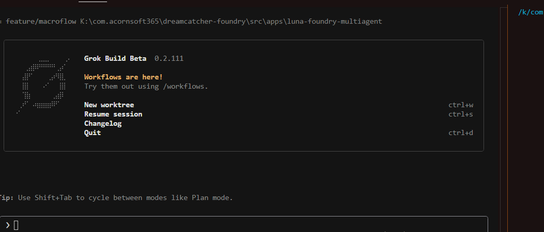Click the ctrl+w shortcut hint
Image resolution: width=544 pixels, height=232 pixels.
click(461, 105)
